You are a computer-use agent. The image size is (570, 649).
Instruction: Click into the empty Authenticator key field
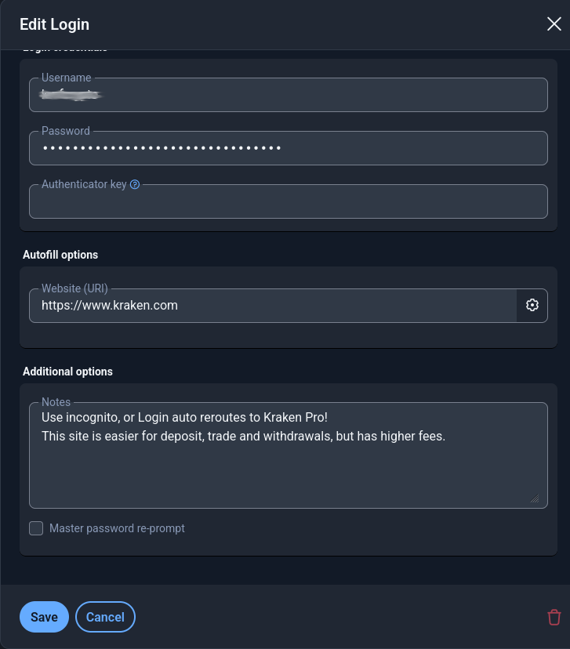(288, 201)
